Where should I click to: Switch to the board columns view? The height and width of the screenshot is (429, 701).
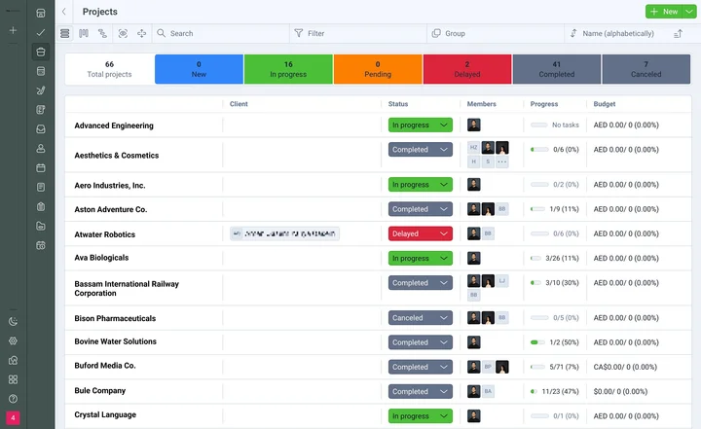[x=84, y=33]
